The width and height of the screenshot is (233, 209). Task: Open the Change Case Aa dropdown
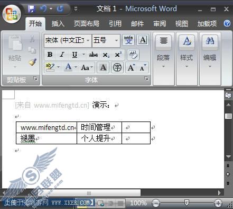[x=87, y=67]
